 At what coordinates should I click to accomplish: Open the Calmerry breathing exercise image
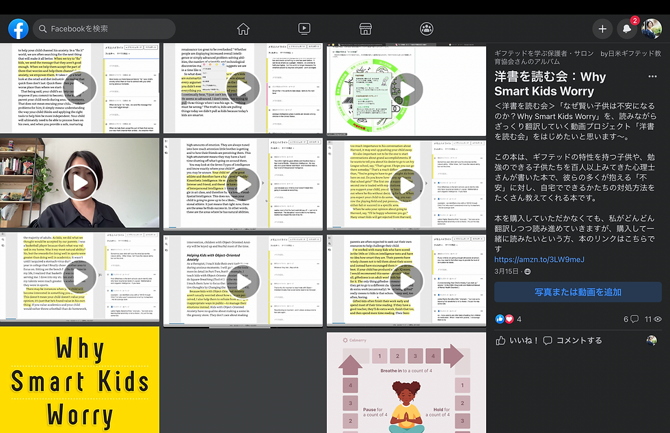[406, 382]
